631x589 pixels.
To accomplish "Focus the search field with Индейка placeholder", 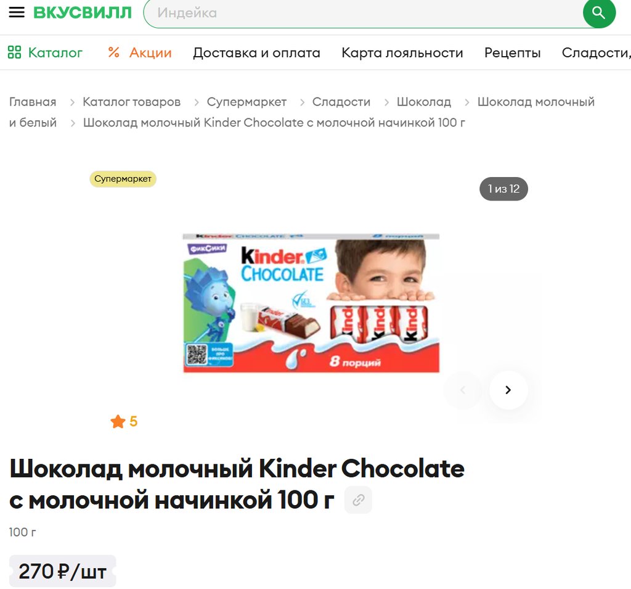I will tap(364, 13).
